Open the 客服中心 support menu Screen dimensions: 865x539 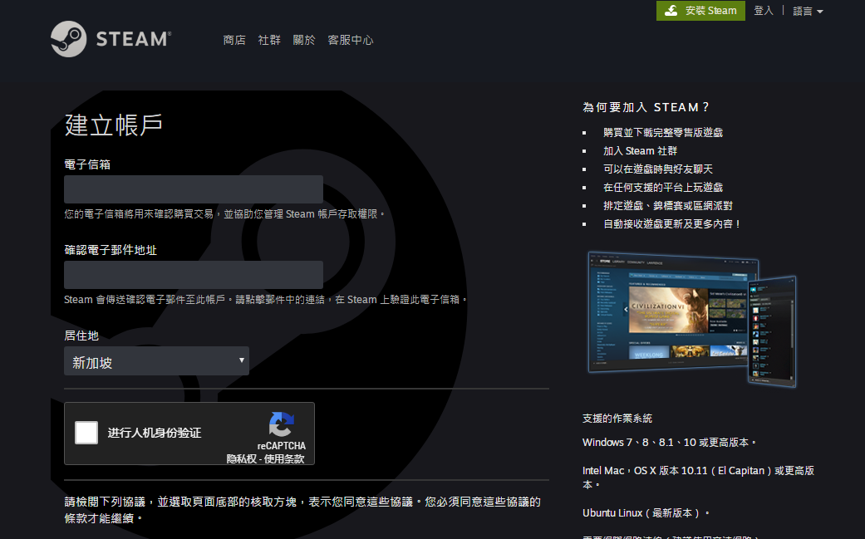351,40
